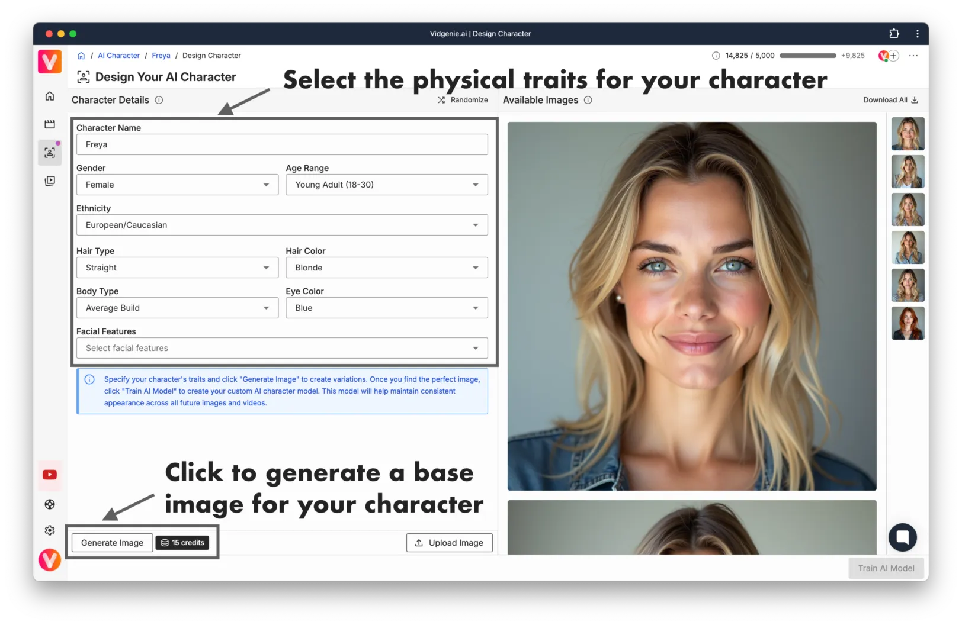Click Download All button

pos(890,100)
